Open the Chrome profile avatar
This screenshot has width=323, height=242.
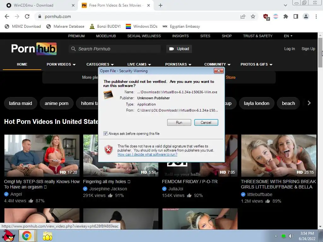pyautogui.click(x=306, y=16)
